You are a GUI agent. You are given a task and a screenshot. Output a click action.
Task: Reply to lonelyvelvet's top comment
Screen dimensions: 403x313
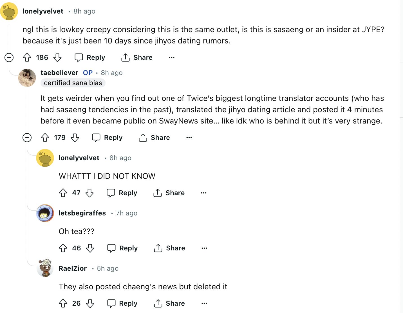[x=90, y=58]
